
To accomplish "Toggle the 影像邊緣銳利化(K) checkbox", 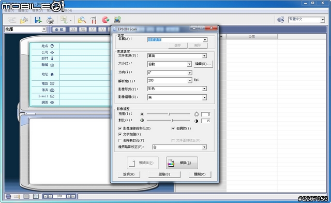I will [120, 128].
